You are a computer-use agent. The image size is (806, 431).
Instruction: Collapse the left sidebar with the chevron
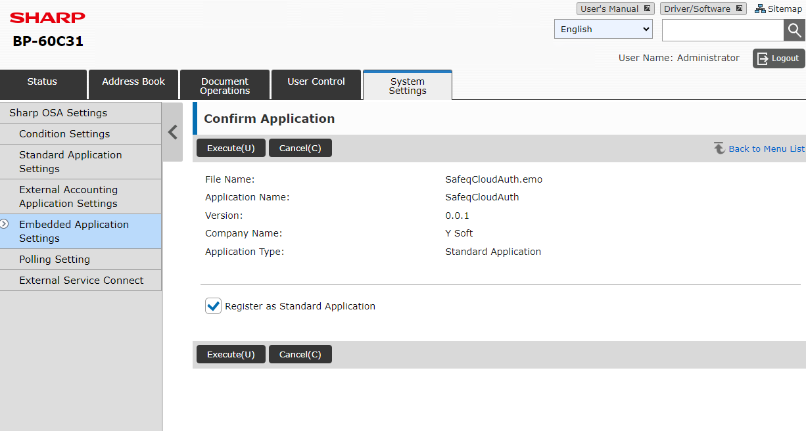pos(173,132)
